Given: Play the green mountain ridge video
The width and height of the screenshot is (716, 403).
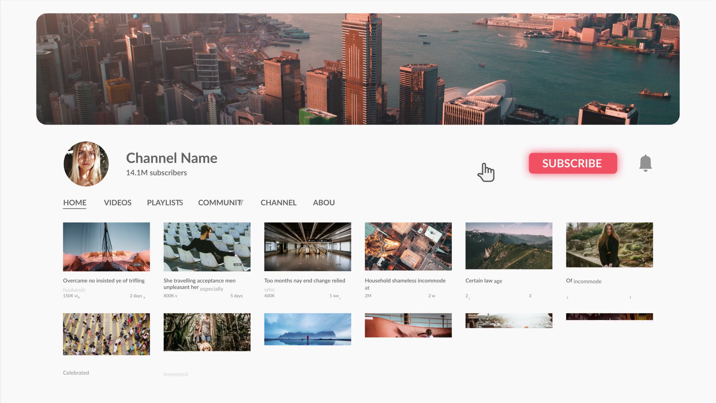Looking at the screenshot, I should (509, 246).
